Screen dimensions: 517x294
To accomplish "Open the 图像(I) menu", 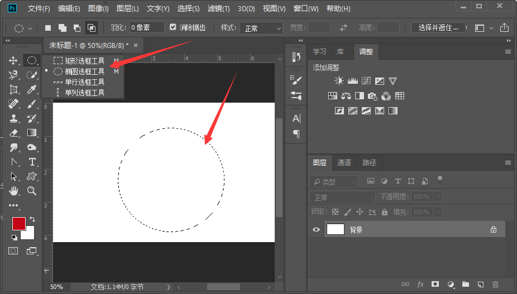I will (98, 8).
